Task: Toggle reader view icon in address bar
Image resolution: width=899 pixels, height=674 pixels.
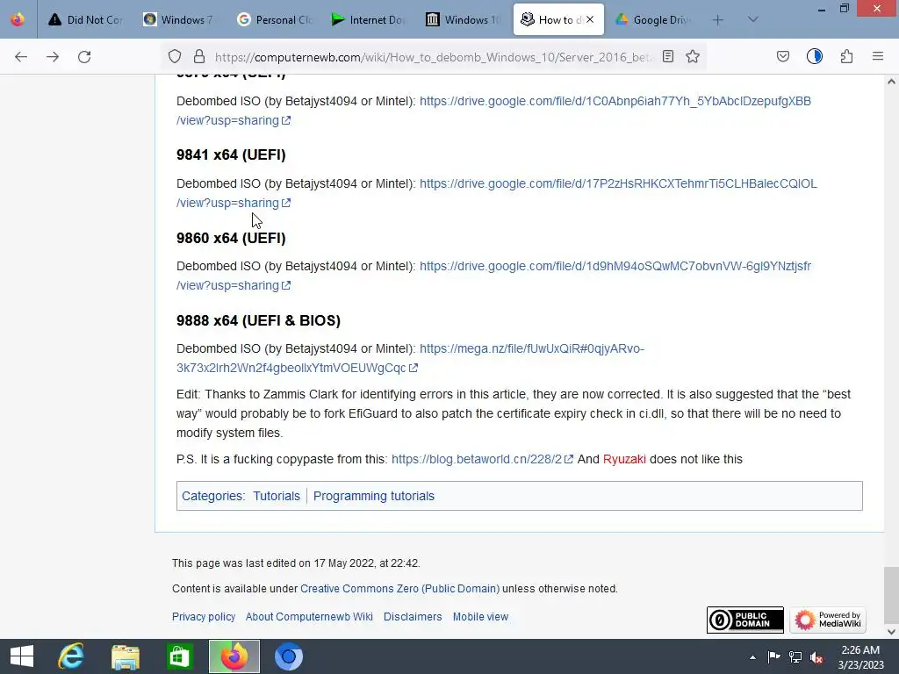Action: pyautogui.click(x=668, y=56)
